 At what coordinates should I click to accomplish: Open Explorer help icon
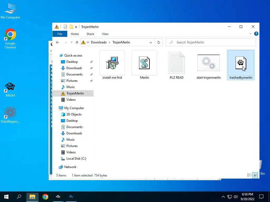(256, 34)
